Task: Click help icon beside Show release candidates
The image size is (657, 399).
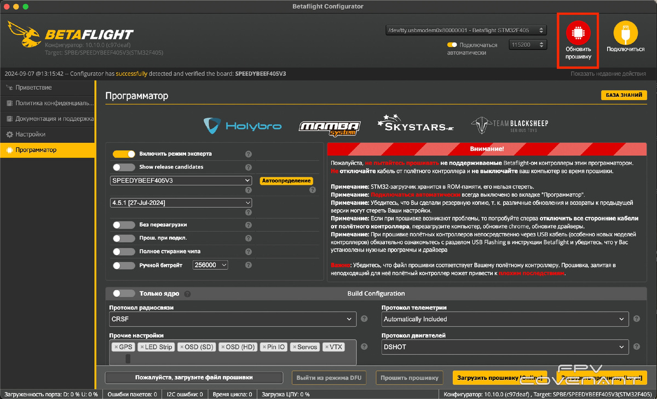Action: [249, 167]
